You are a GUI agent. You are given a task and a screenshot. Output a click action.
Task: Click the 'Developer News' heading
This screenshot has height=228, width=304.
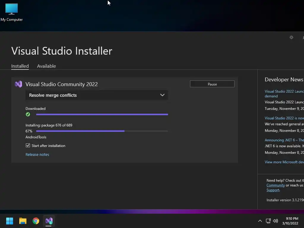(284, 80)
